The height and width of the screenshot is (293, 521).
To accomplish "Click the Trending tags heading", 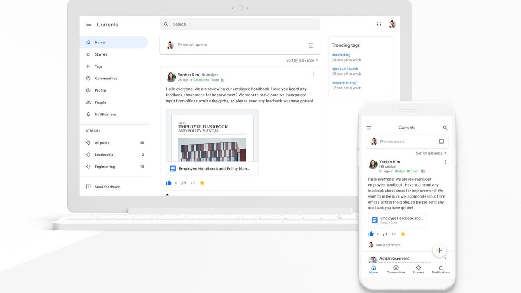I will pyautogui.click(x=346, y=45).
